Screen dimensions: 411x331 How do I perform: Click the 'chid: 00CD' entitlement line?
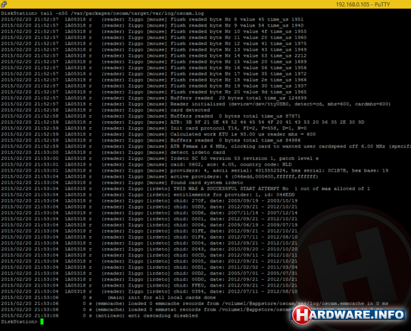tap(149, 255)
